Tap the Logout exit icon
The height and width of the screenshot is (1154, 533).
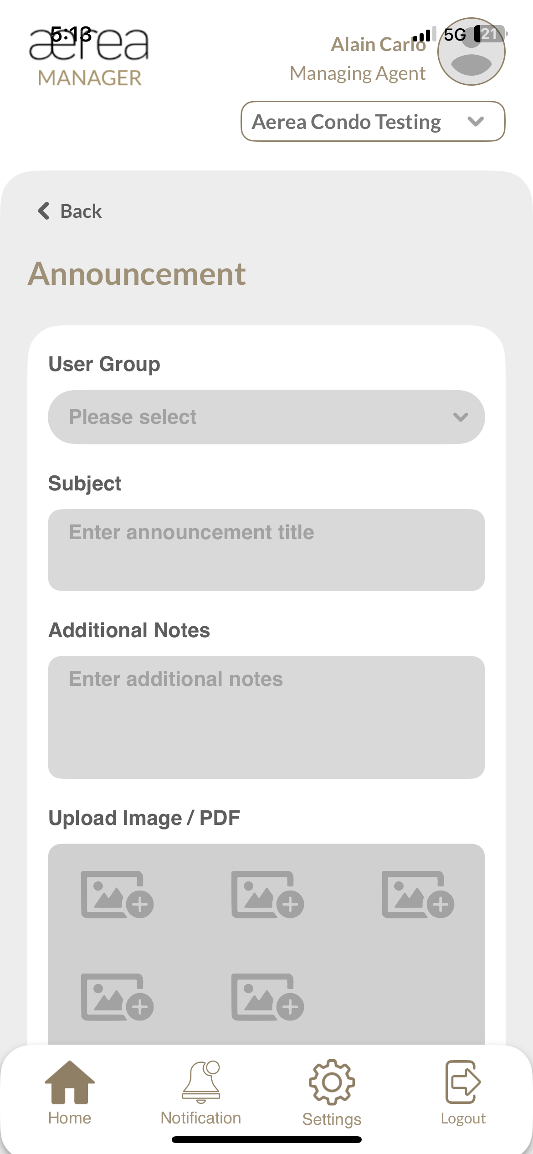pyautogui.click(x=463, y=1082)
